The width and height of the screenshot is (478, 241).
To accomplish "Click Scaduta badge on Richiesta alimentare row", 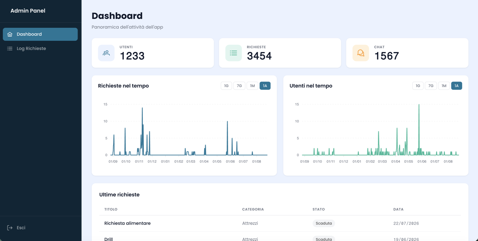I will coord(324,223).
